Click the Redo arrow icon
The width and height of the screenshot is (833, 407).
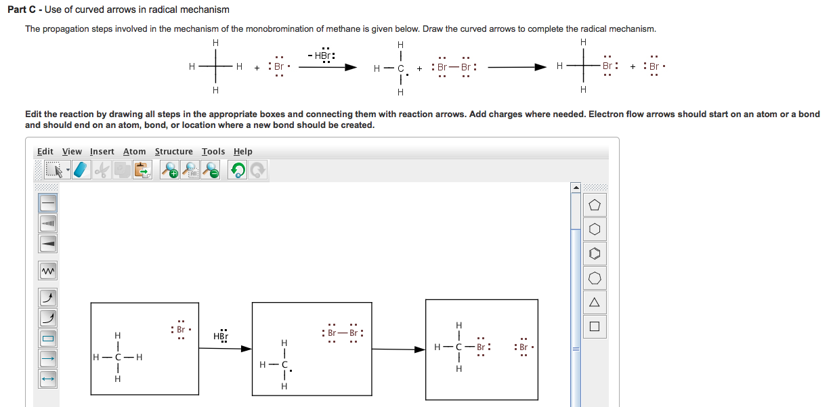point(257,170)
